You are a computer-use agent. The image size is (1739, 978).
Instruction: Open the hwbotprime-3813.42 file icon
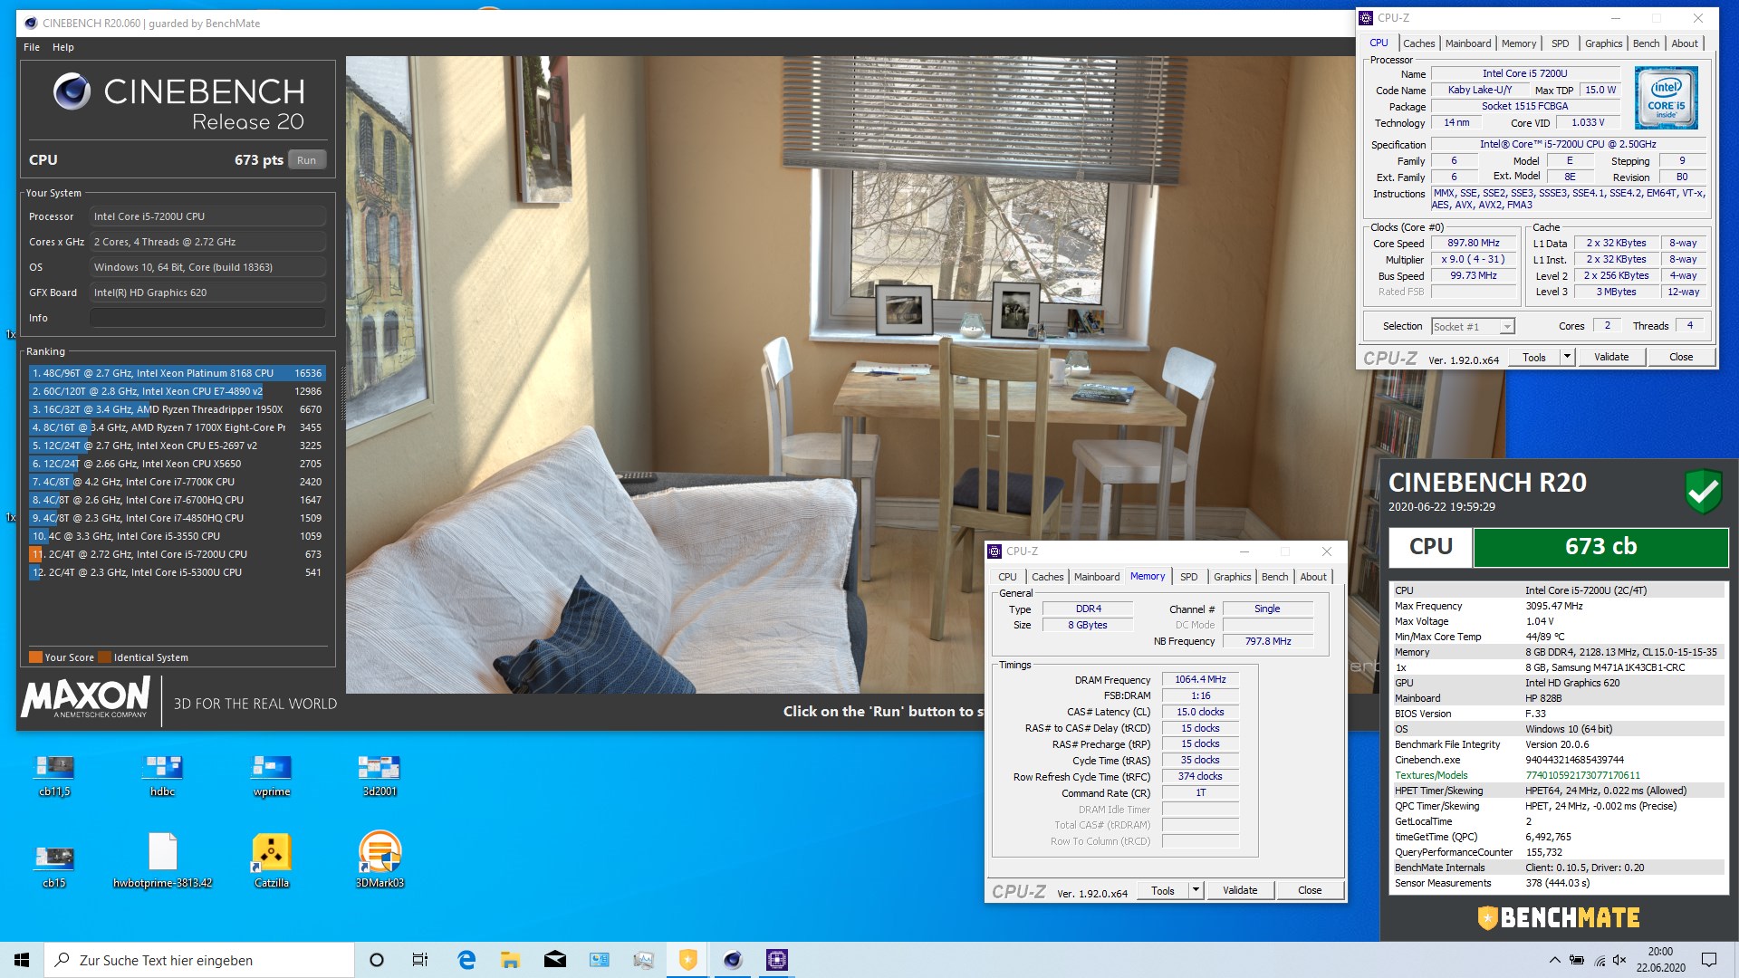[163, 860]
